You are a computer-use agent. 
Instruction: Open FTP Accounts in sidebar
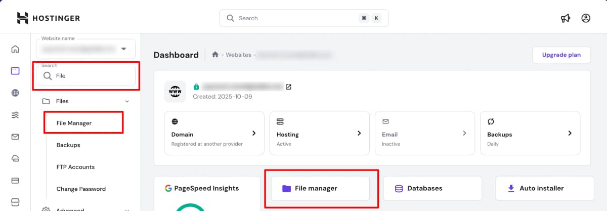click(x=75, y=167)
